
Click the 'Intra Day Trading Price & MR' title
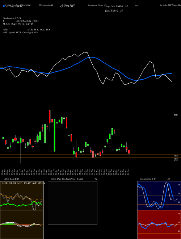pyautogui.click(x=67, y=179)
